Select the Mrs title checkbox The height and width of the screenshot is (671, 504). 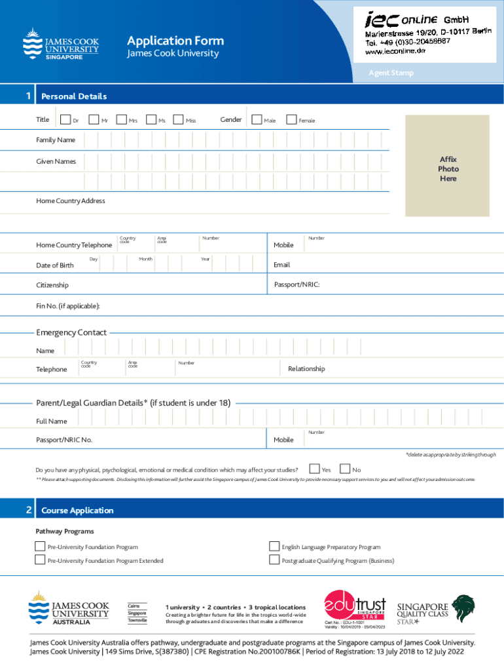[x=122, y=119]
